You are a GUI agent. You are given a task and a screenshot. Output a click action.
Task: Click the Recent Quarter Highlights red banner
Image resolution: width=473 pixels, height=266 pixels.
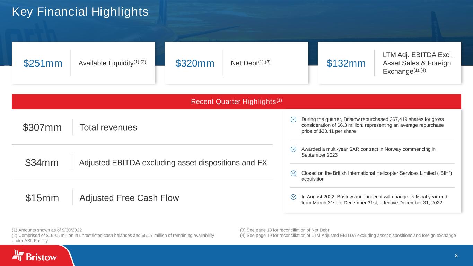click(236, 101)
